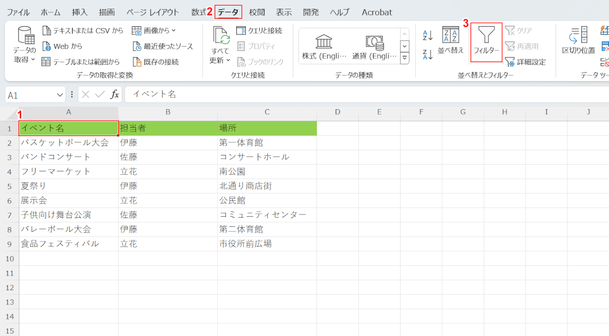
Task: Switch to the Acrobat tab
Action: (x=377, y=12)
